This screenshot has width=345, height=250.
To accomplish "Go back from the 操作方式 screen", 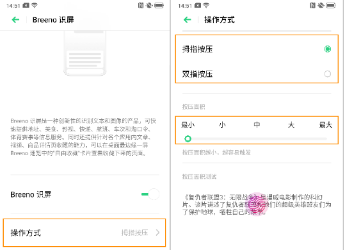I will coord(188,20).
